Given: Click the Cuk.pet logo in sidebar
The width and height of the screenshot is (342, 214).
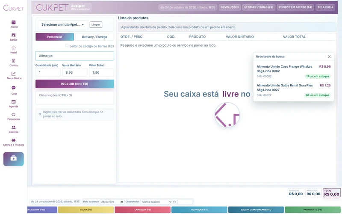Looking at the screenshot, I should click(x=14, y=8).
